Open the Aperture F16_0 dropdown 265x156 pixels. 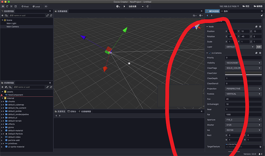[243, 120]
